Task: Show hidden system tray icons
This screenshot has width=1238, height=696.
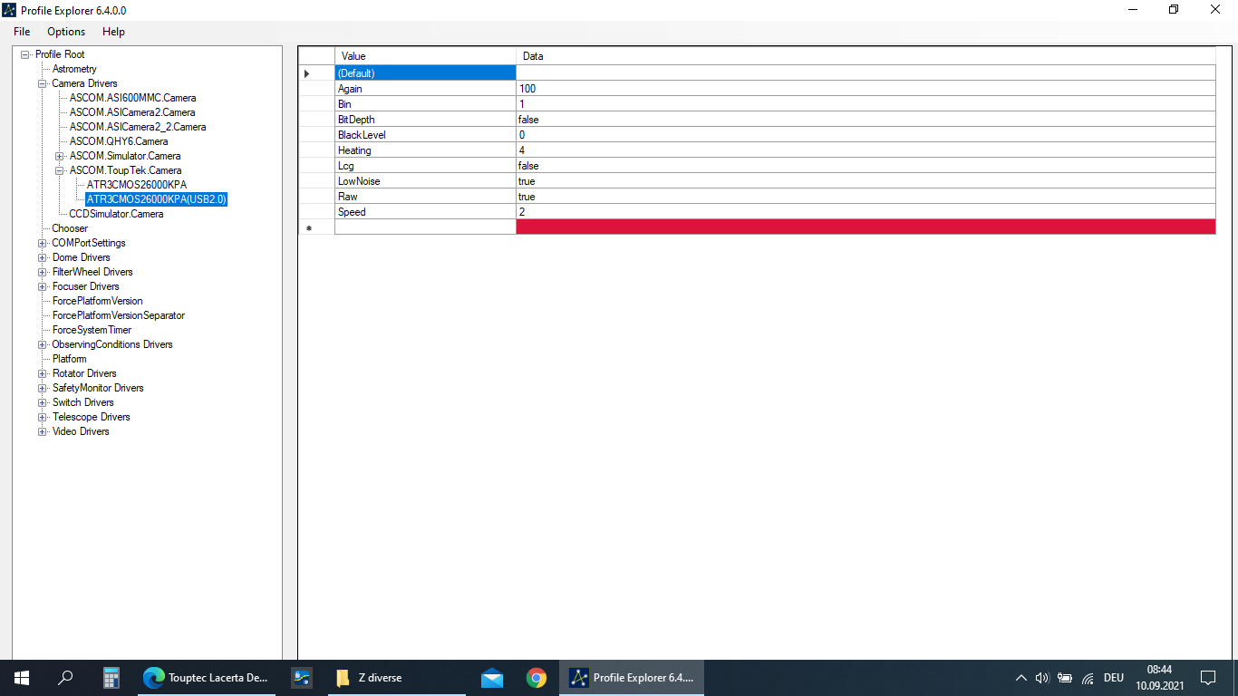Action: [x=1021, y=678]
